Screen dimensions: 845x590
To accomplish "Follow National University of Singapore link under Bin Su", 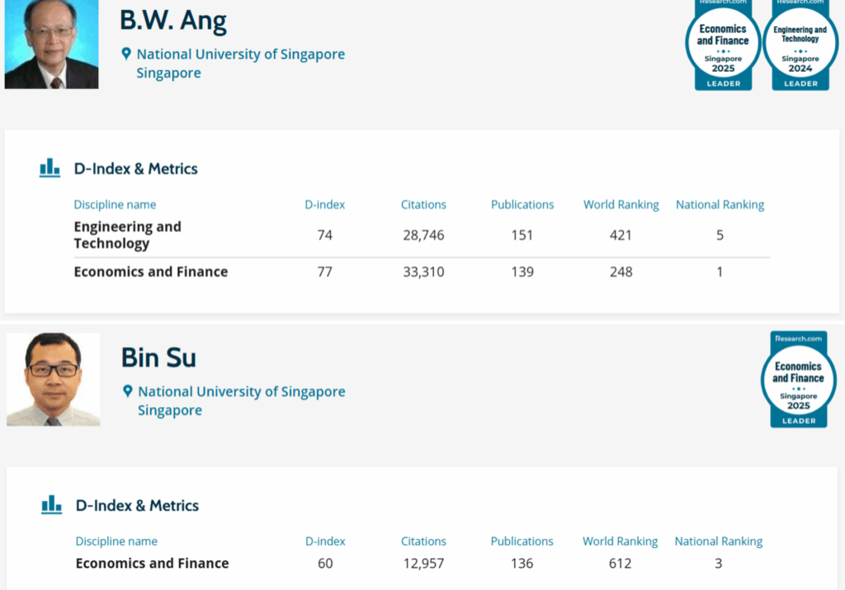I will [x=241, y=391].
